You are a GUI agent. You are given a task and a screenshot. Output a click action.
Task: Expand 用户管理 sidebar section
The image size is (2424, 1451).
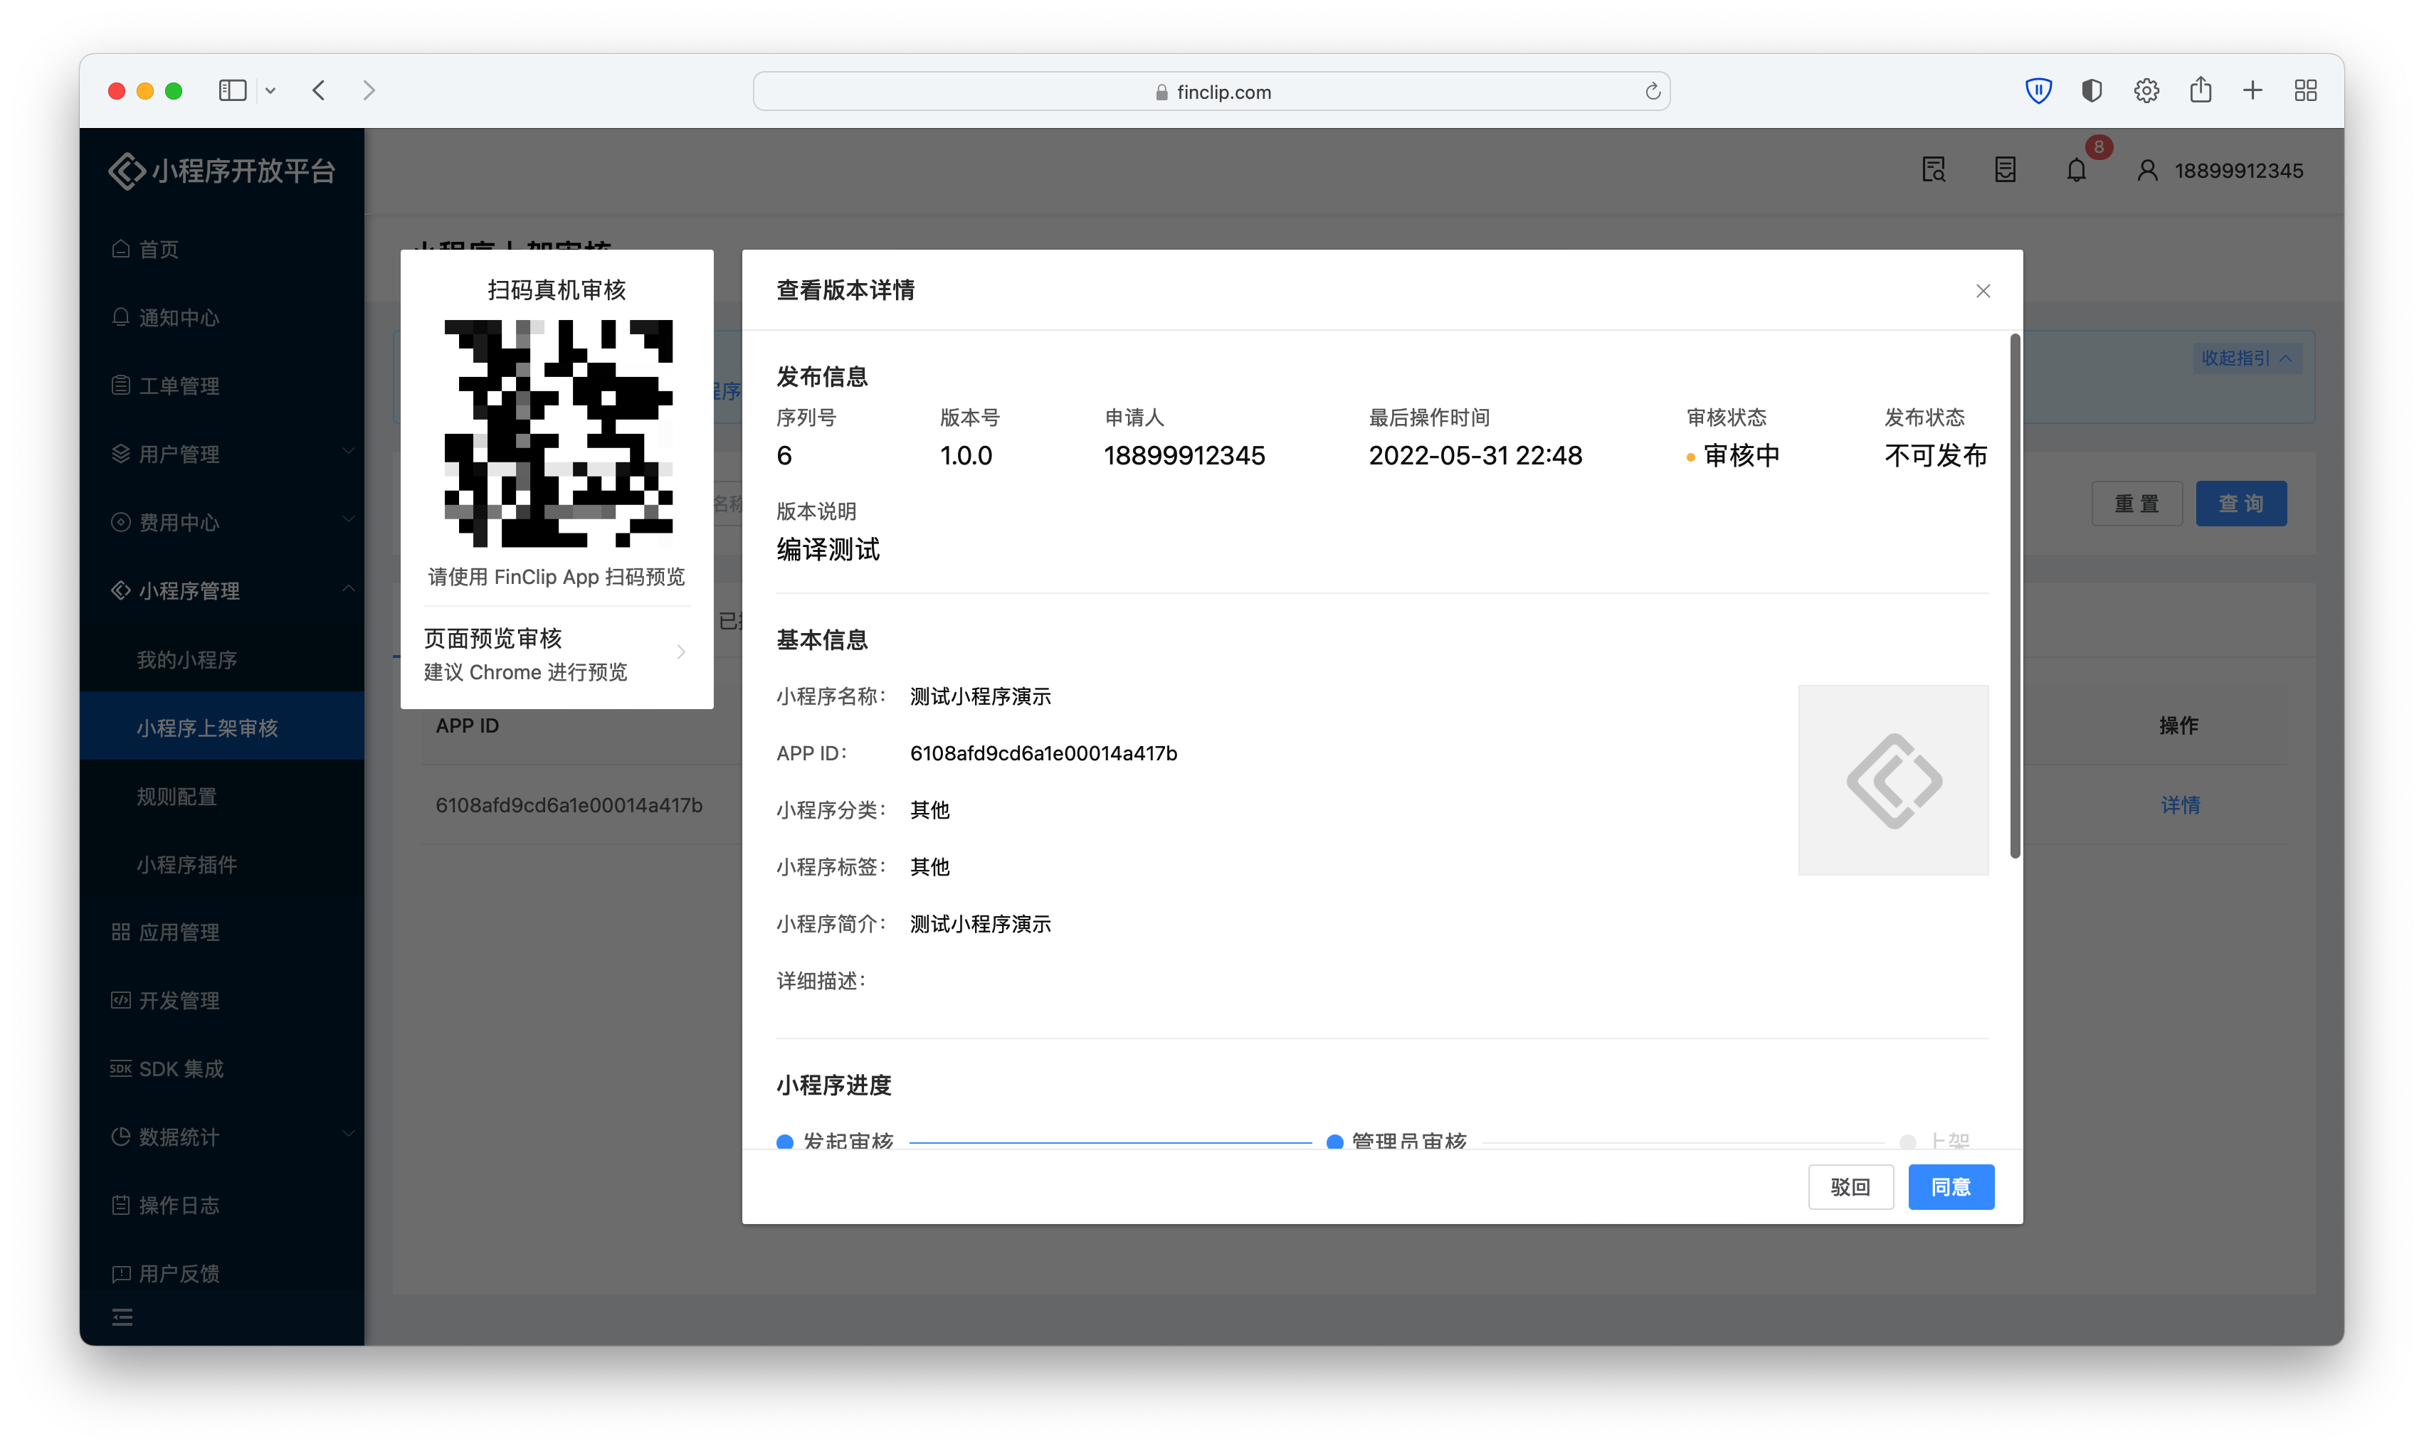coord(222,454)
